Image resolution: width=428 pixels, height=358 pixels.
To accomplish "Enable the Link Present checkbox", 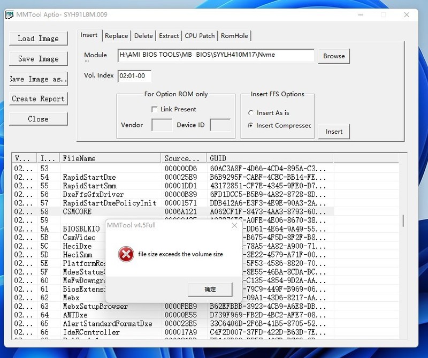I will click(155, 110).
